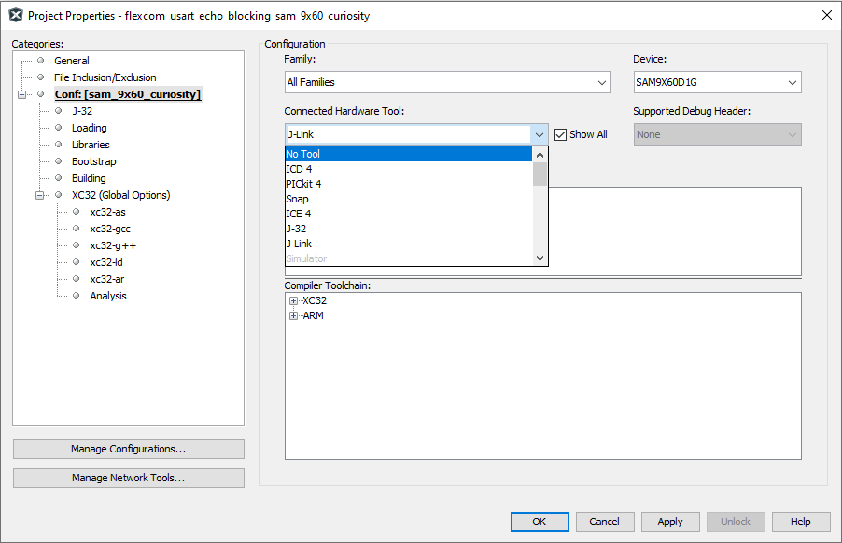Toggle the Show All checkbox
842x543 pixels.
tap(561, 134)
